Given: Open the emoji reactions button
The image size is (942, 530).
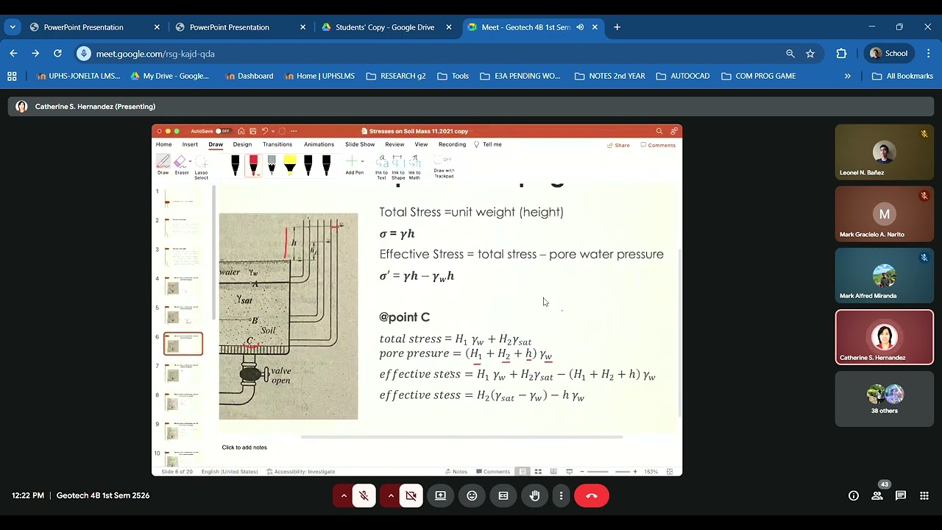Looking at the screenshot, I should pos(472,495).
